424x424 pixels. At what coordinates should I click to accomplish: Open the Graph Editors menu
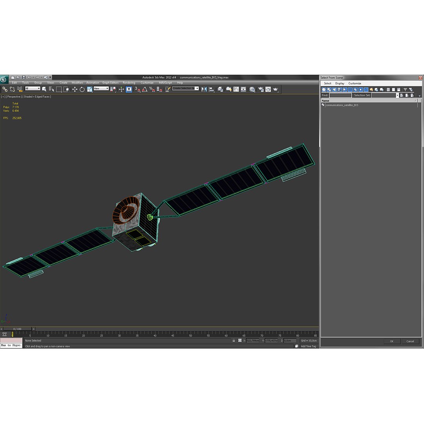tap(110, 83)
